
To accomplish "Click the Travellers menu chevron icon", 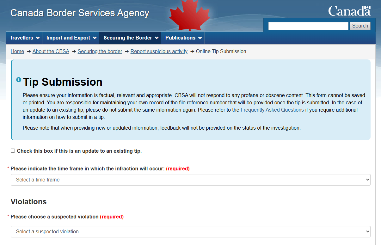I will click(38, 38).
